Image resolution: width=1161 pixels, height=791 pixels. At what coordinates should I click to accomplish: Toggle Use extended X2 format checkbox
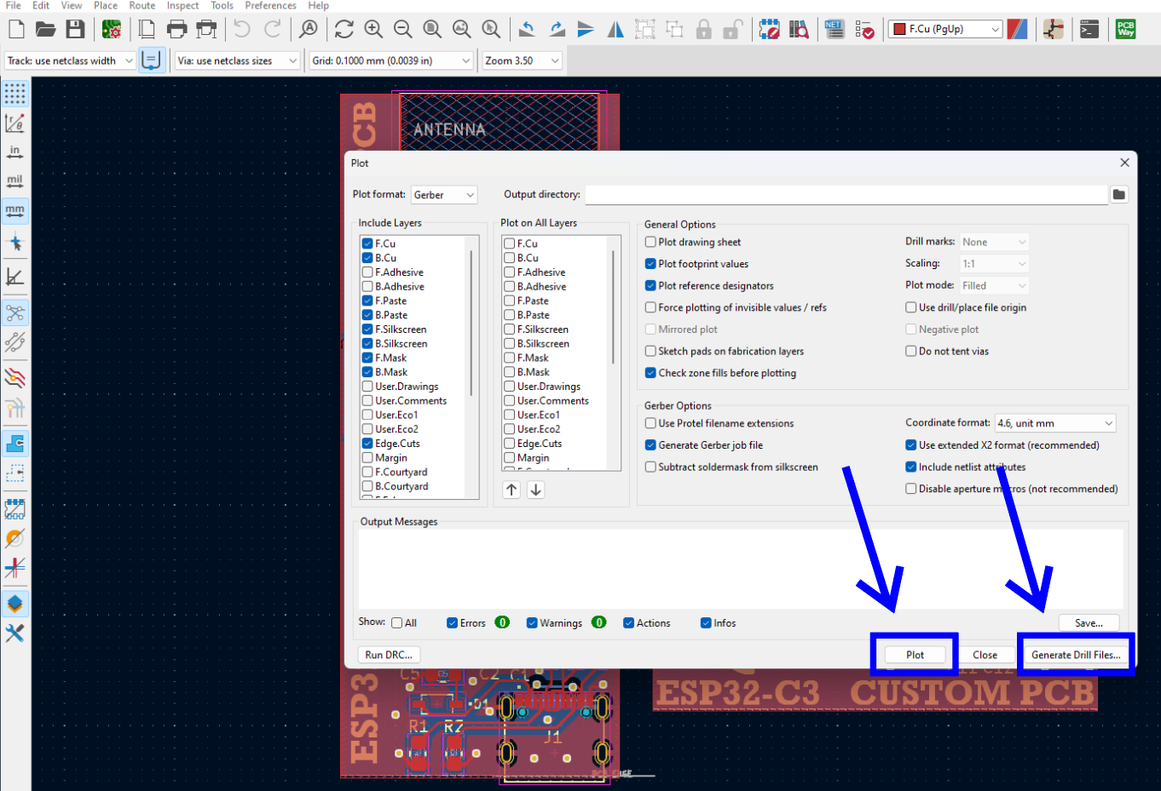[910, 445]
